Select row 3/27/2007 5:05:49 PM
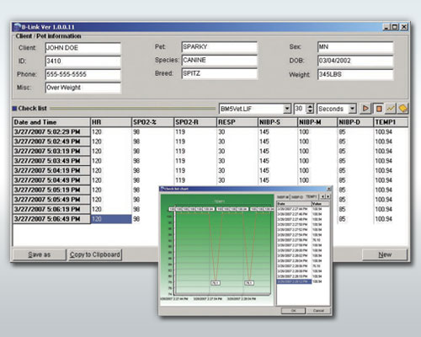 pyautogui.click(x=51, y=200)
